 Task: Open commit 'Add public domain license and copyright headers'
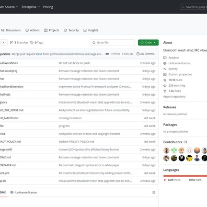point(89,134)
